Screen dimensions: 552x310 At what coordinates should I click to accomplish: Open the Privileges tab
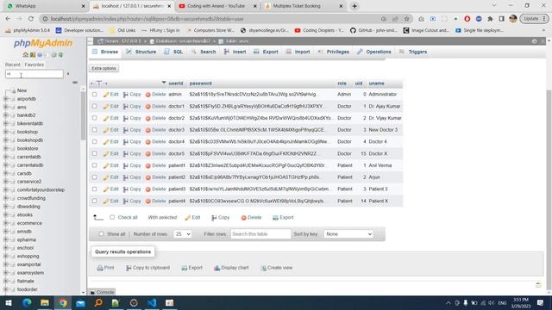[334, 52]
